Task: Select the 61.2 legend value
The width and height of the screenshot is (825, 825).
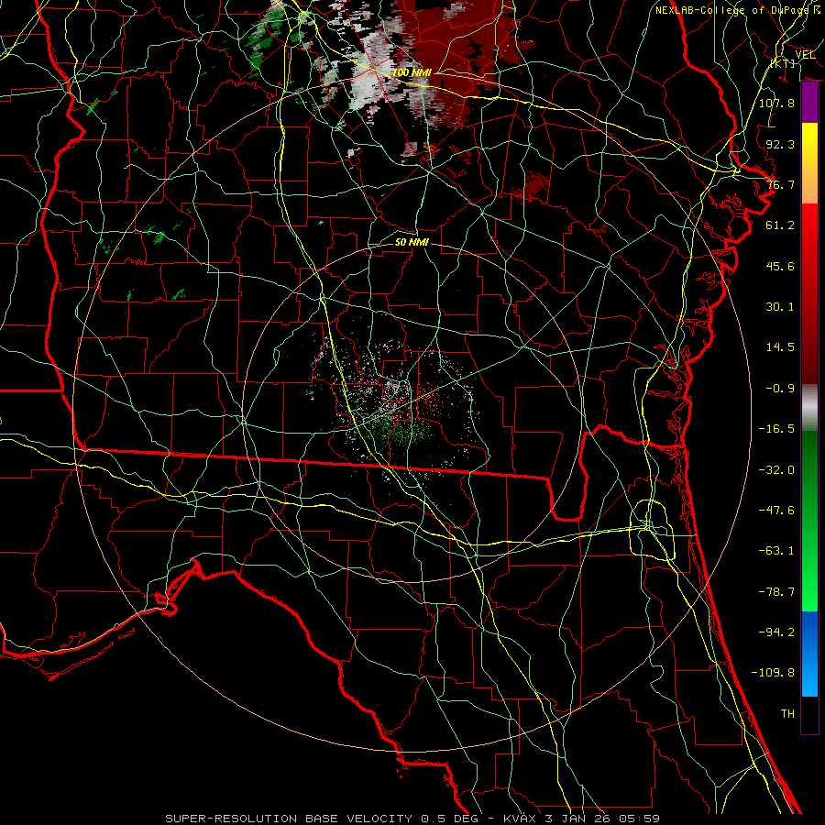Action: coord(780,225)
